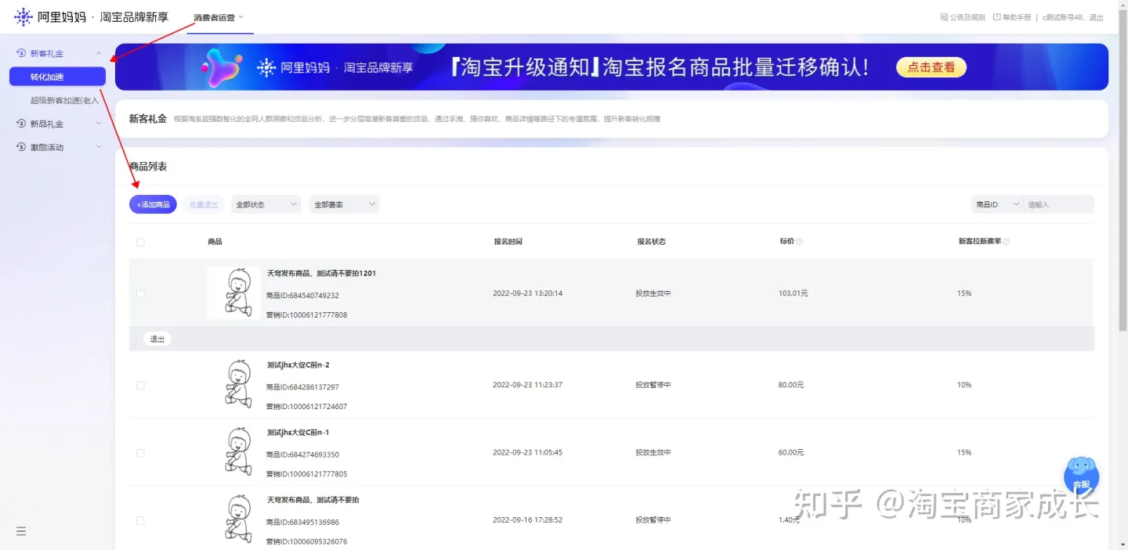Click the 报名状态 column header

[x=651, y=242]
